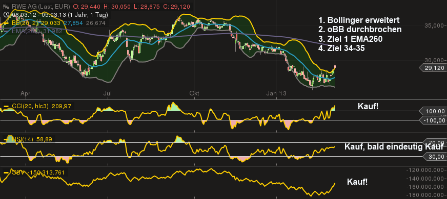Open the CCI(20, hlc3) indicator label

(x=31, y=107)
